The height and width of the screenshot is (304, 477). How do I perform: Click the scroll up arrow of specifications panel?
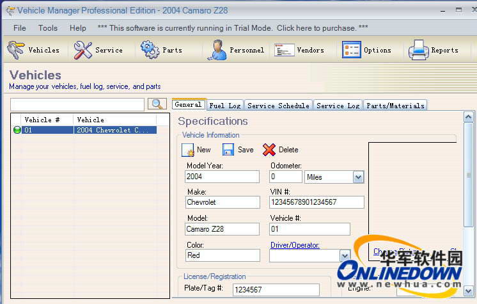click(x=469, y=117)
